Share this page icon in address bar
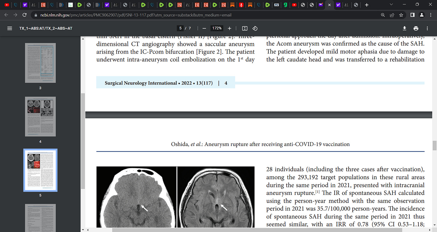Viewport: 437px width, 232px height. click(x=392, y=15)
